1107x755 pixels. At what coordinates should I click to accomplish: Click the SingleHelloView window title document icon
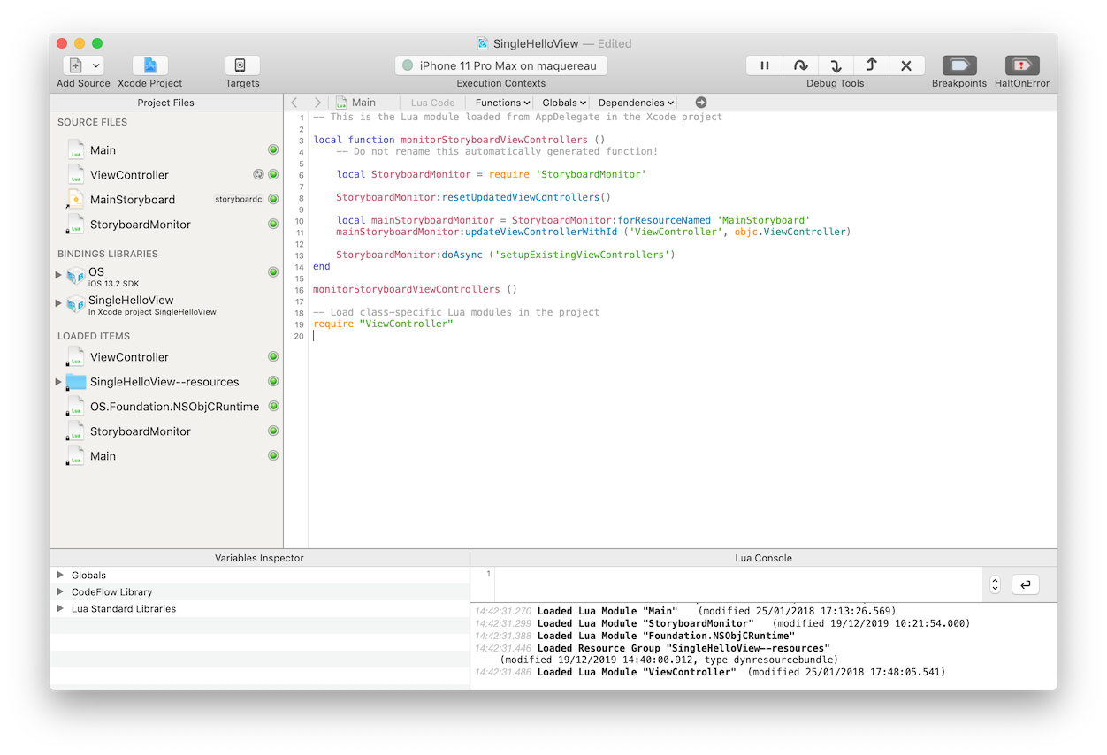click(x=483, y=43)
